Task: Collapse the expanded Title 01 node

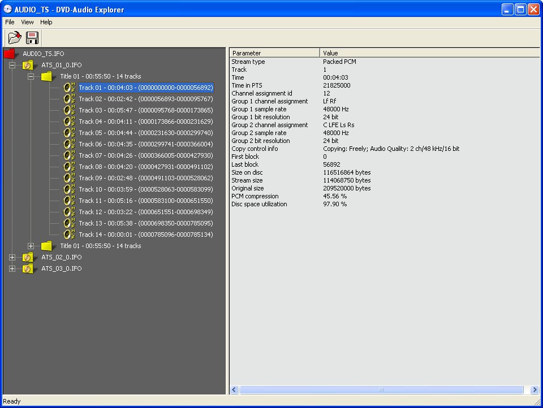Action: click(31, 76)
